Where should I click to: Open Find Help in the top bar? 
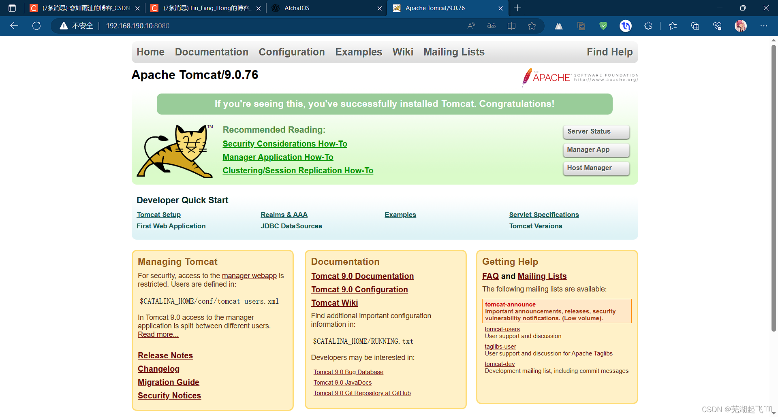[x=609, y=52]
